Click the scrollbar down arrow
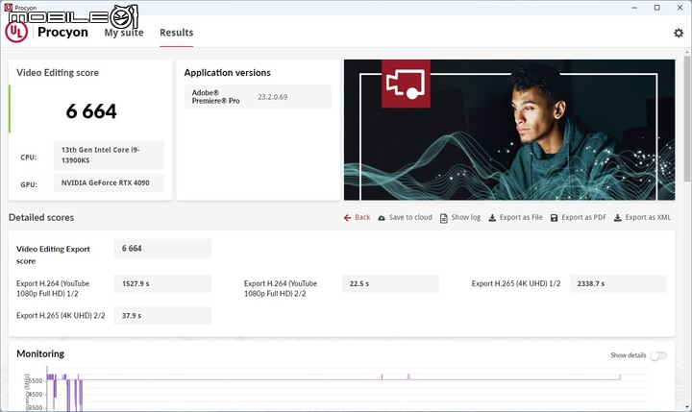The height and width of the screenshot is (412, 692). click(x=687, y=406)
